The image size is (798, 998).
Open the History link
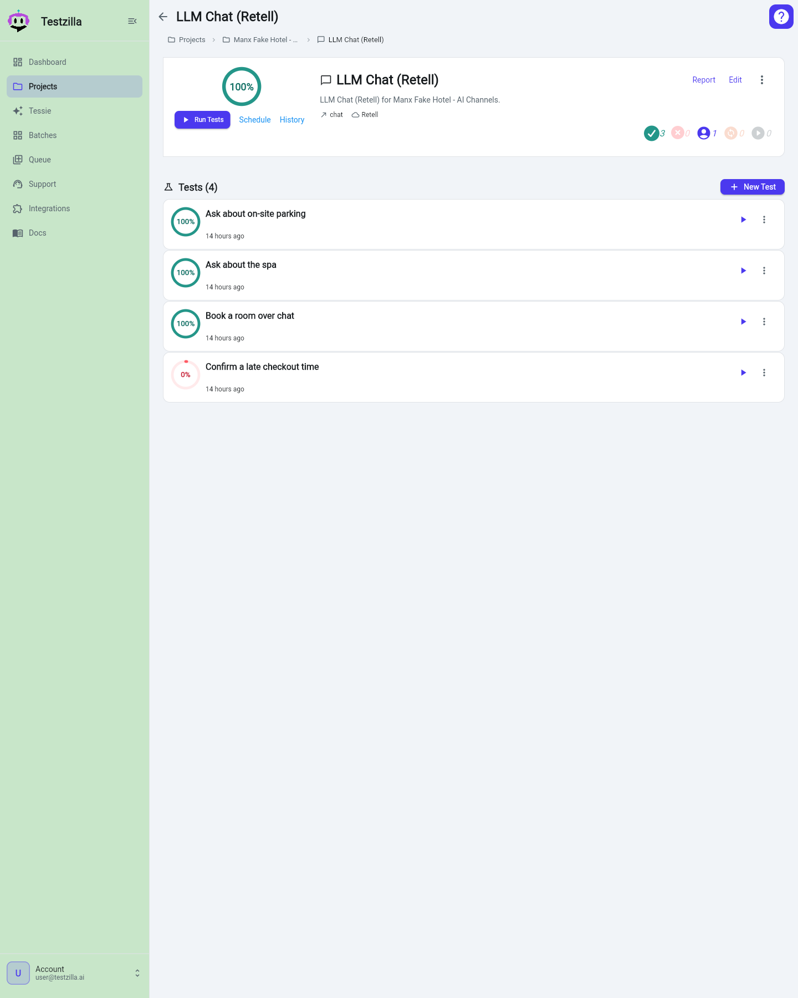(x=292, y=120)
